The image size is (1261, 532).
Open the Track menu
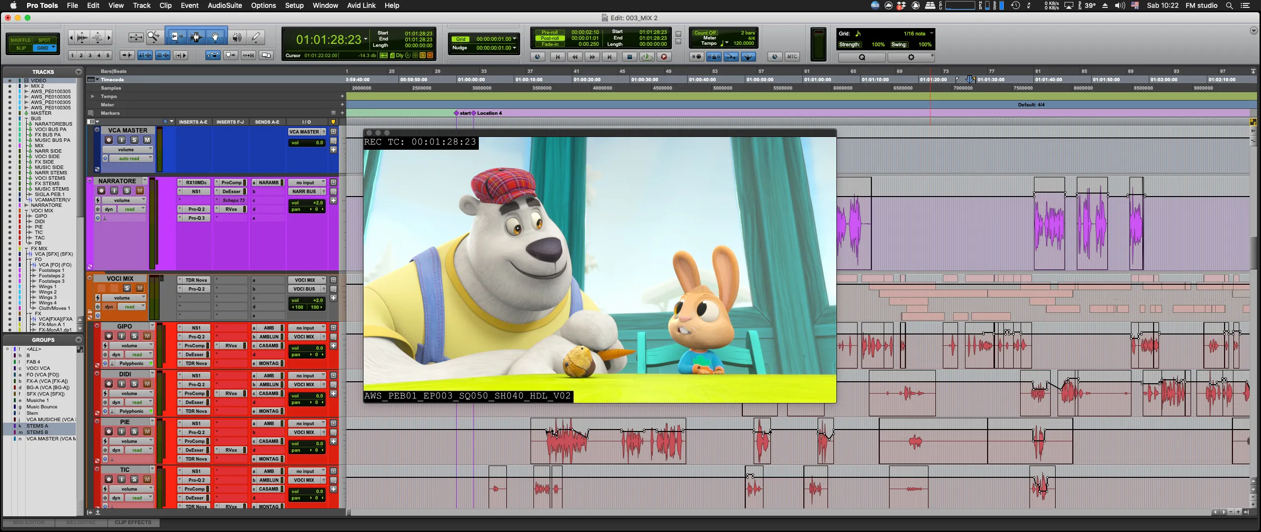pos(141,5)
